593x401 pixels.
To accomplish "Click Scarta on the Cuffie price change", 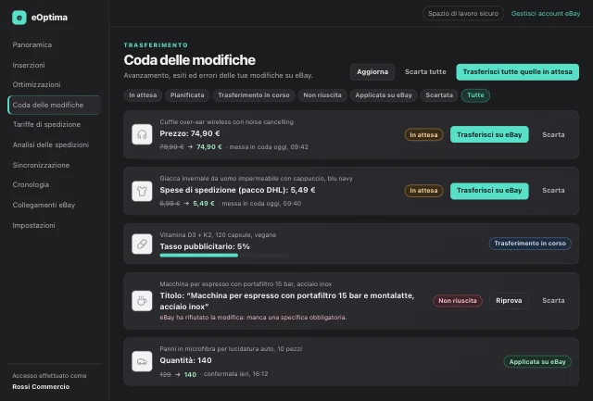I will click(x=553, y=134).
